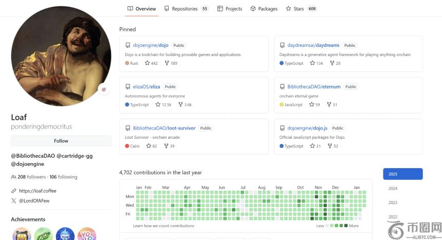The width and height of the screenshot is (442, 240).
Task: Switch to the Repositories tab
Action: (186, 9)
